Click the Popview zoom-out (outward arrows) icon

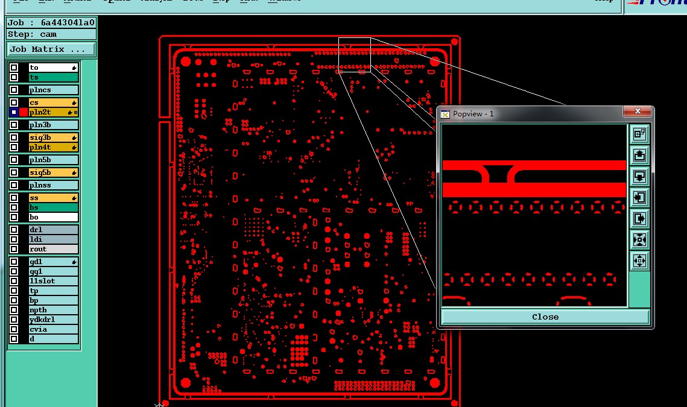[639, 260]
